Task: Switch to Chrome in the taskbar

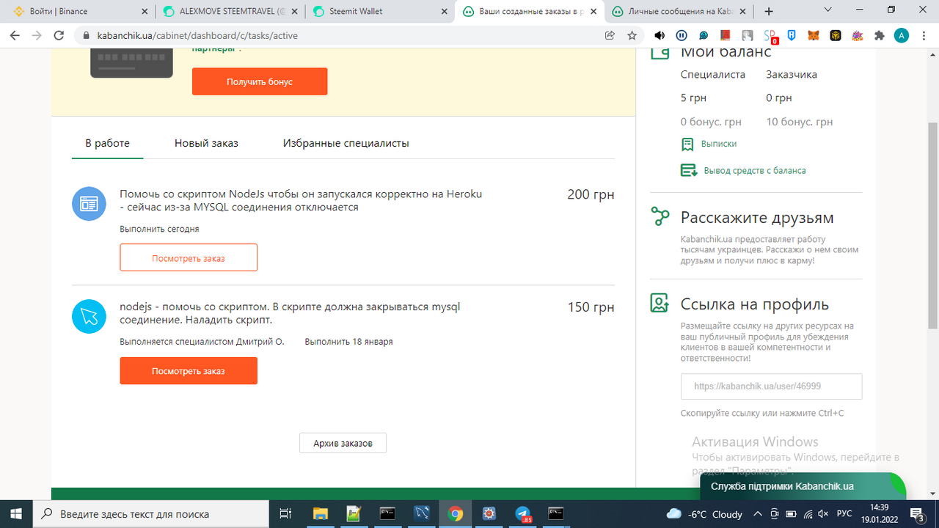Action: pyautogui.click(x=456, y=513)
